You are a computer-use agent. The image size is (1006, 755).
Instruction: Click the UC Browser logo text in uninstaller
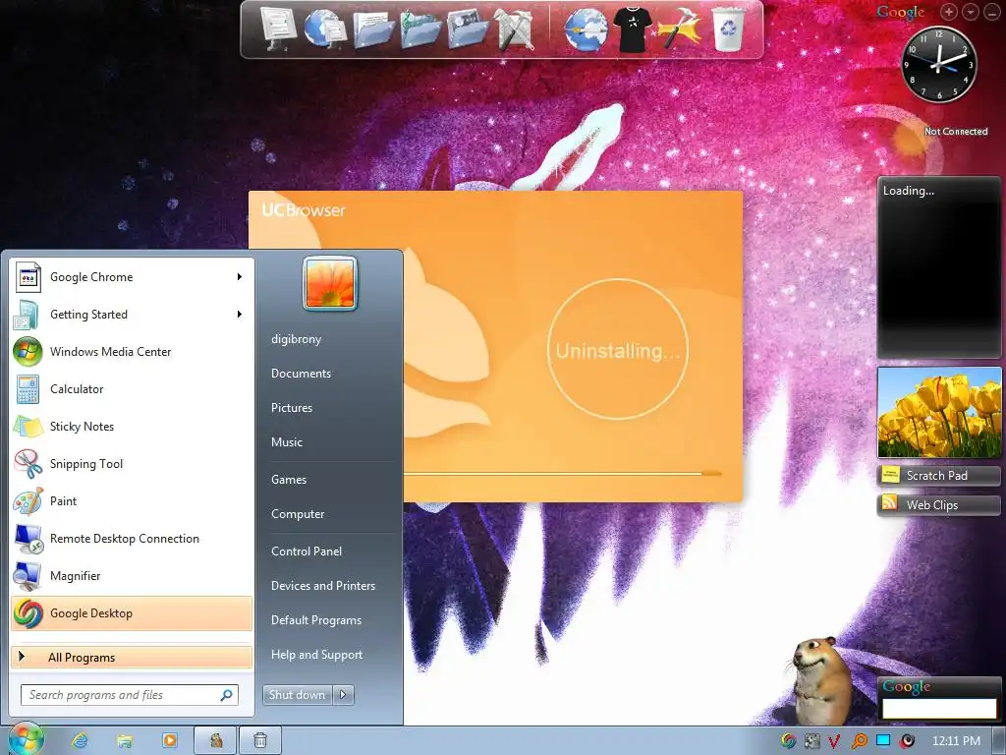pyautogui.click(x=304, y=210)
